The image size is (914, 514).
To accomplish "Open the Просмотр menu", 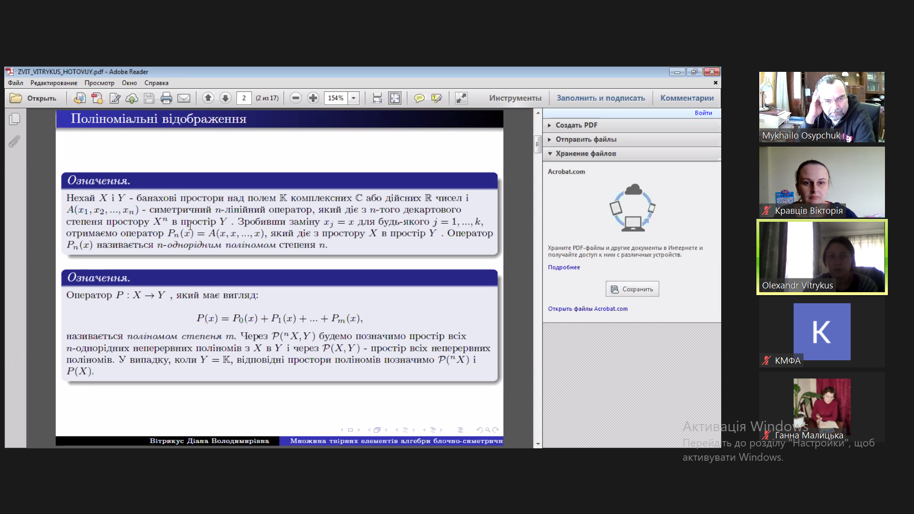I will pos(99,83).
